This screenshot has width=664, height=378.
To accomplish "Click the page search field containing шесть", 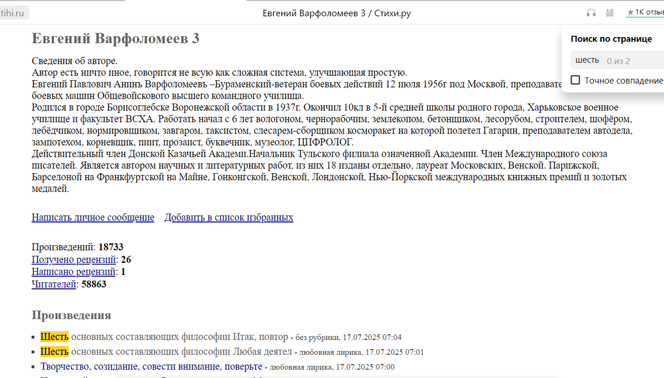I will [617, 60].
